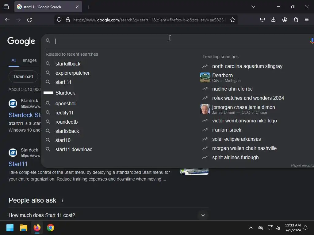This screenshot has width=314, height=235.
Task: Open trending 'nadine ahn cfo rbc'
Action: pos(232,89)
